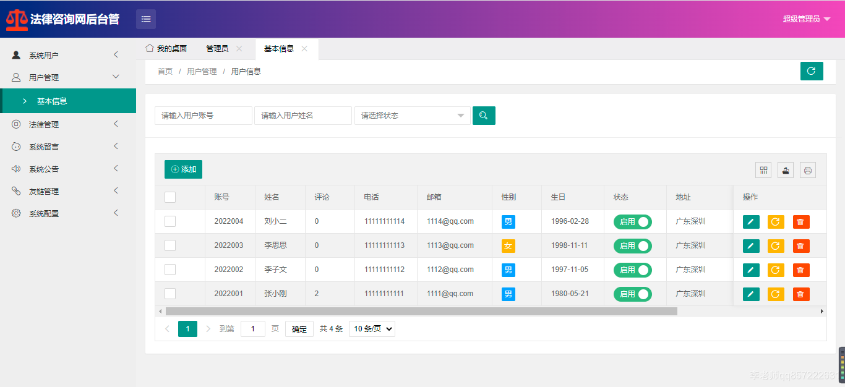Screen dimensions: 845x387
Task: Go to previous page arrow in pagination
Action: [167, 329]
